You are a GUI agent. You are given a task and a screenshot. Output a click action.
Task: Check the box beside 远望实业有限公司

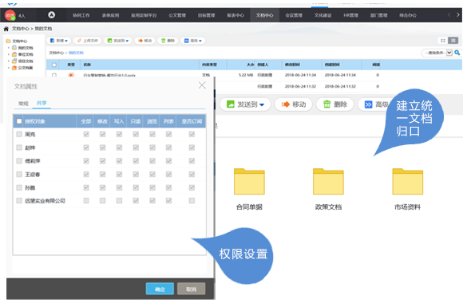19,201
